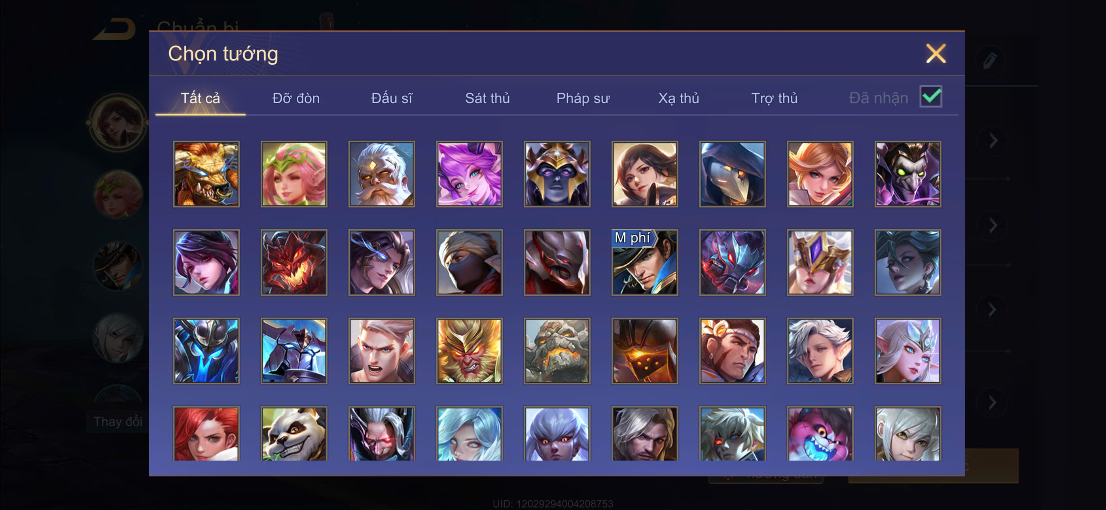Image resolution: width=1106 pixels, height=510 pixels.
Task: Open the 'Sát thủ' hero tab
Action: tap(487, 98)
